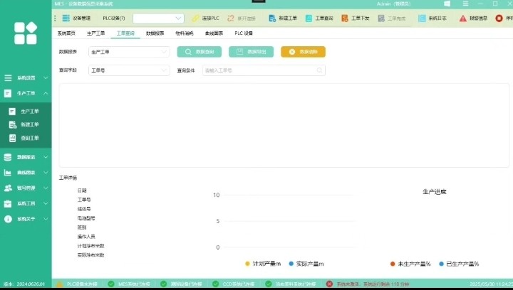Focus the 请输入工单号 query input field
This screenshot has height=290, width=513.
click(264, 70)
